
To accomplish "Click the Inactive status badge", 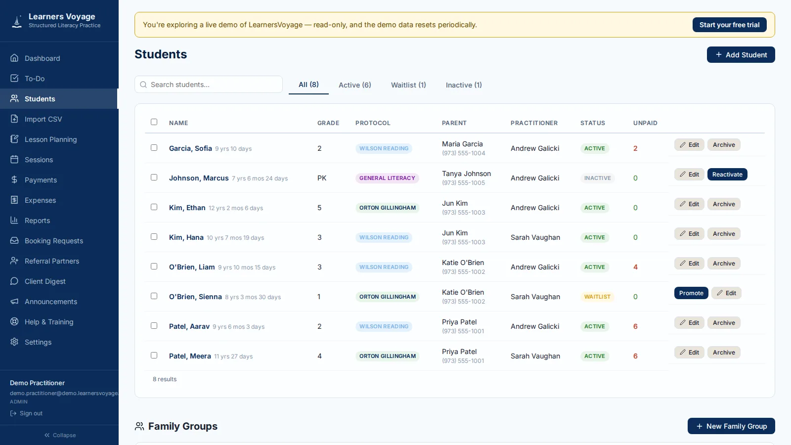I will pyautogui.click(x=597, y=178).
